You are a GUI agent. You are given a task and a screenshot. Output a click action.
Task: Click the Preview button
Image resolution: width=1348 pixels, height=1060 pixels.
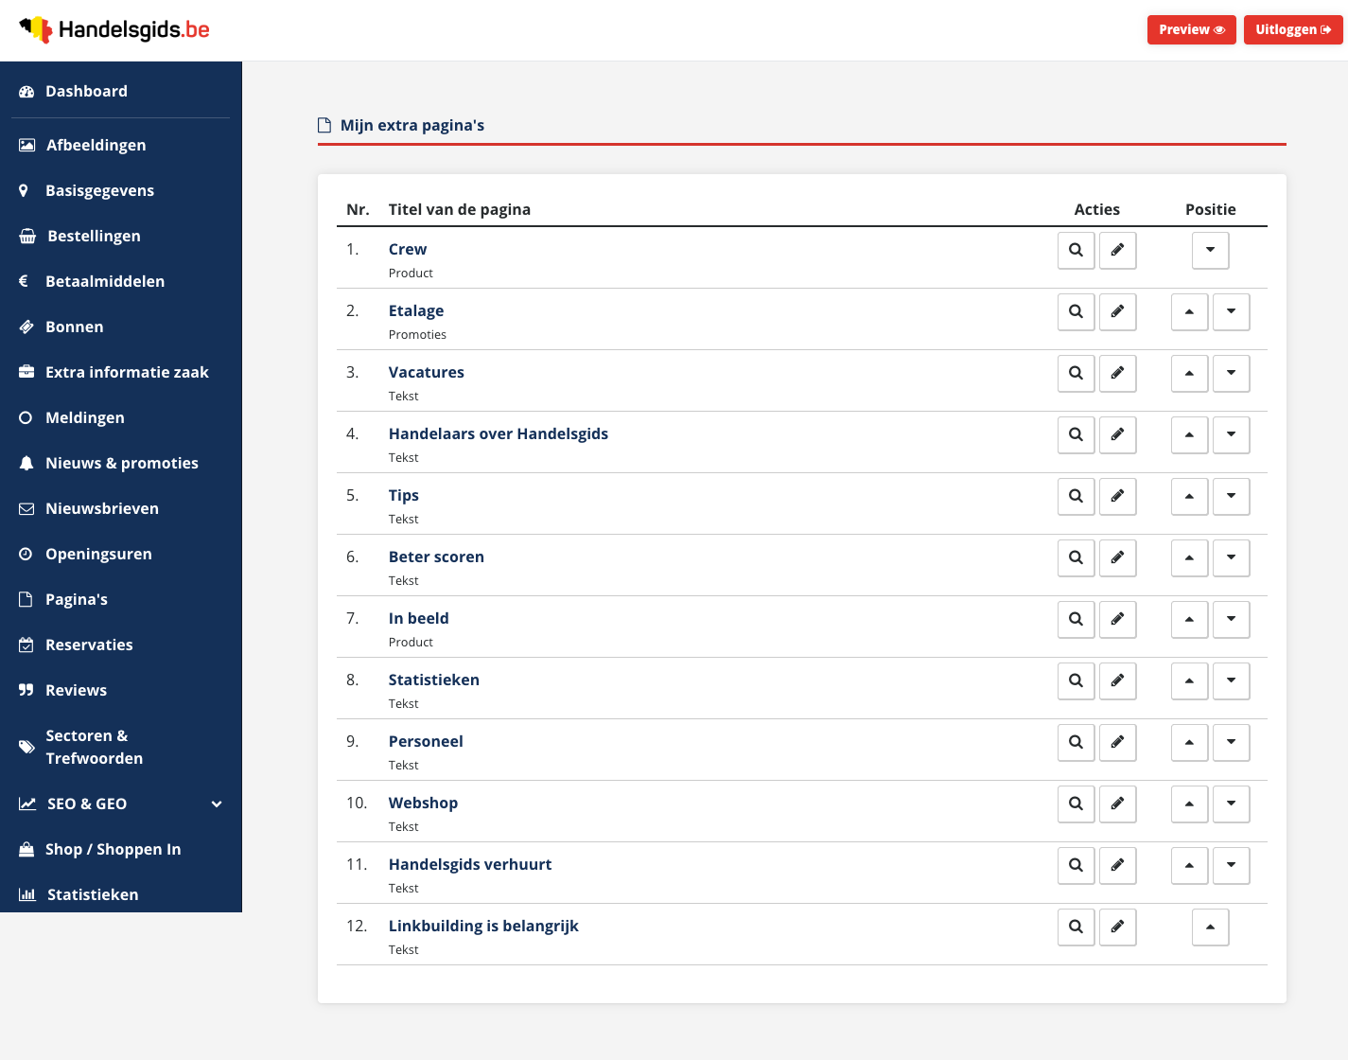coord(1191,29)
